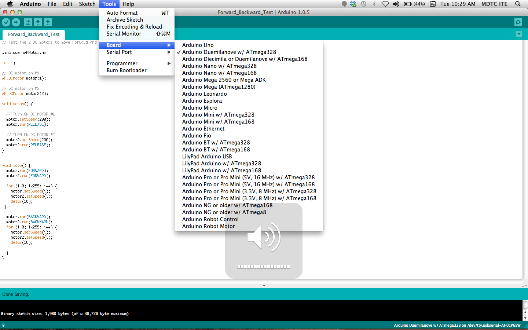Screen dimensions: 528x330
Task: Open the Sketch menu
Action: coord(87,4)
